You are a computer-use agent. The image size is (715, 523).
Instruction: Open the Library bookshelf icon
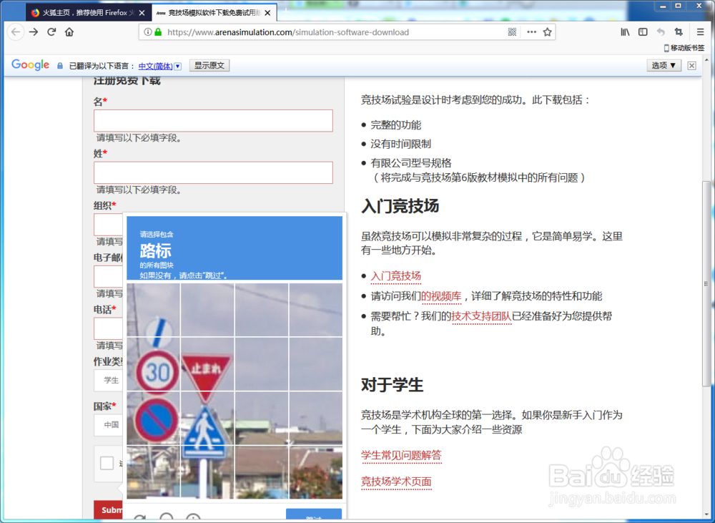pos(625,32)
